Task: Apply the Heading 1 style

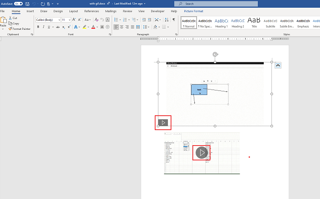Action: [x=222, y=23]
